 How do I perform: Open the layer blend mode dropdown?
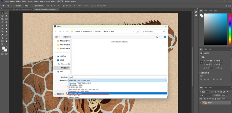click(206, 95)
